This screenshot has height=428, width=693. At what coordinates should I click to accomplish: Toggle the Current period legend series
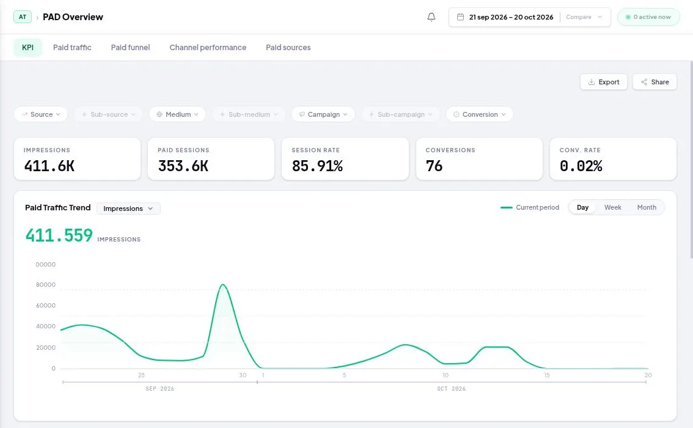[530, 207]
